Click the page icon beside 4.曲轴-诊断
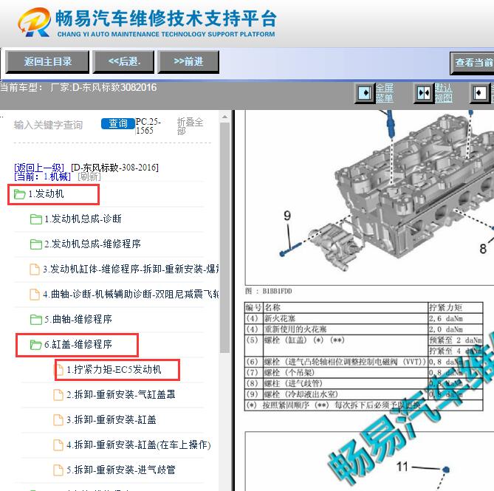Viewport: 494px width, 491px height. click(x=35, y=295)
